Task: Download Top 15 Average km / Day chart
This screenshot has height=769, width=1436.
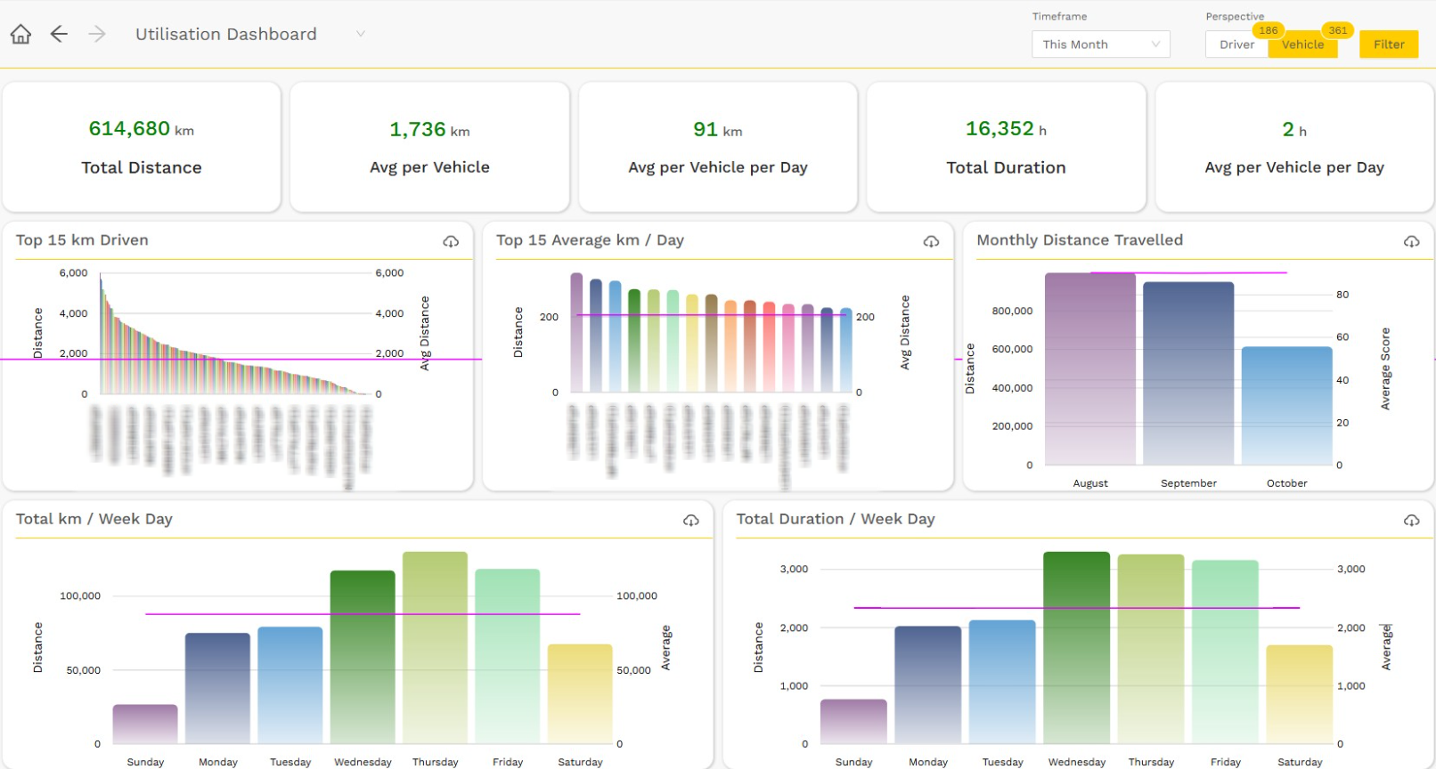Action: 931,241
